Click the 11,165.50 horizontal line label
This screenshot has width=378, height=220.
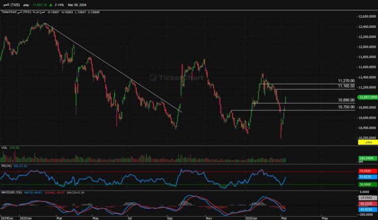pyautogui.click(x=346, y=86)
